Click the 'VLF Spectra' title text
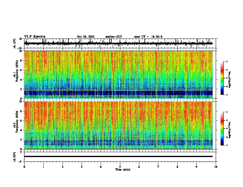Screen dimensions: 243x187 35,37
